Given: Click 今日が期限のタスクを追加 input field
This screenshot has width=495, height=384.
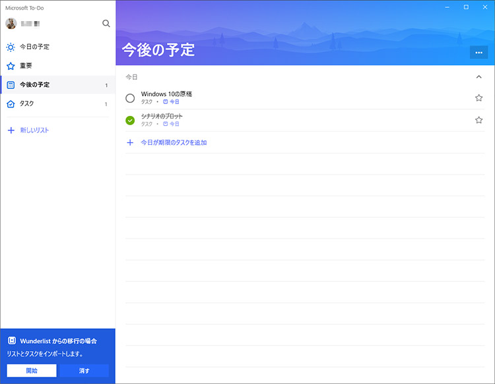Looking at the screenshot, I should 174,142.
